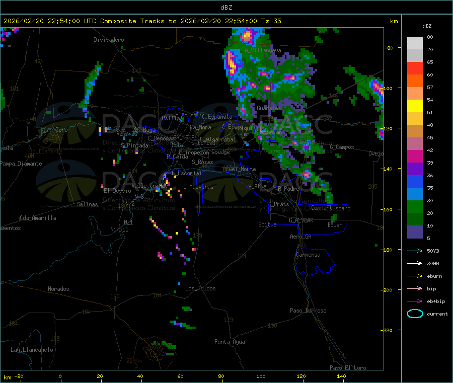Click the '-80' km tick on right axis
Viewport: 453px width, 383px height.
pyautogui.click(x=389, y=48)
